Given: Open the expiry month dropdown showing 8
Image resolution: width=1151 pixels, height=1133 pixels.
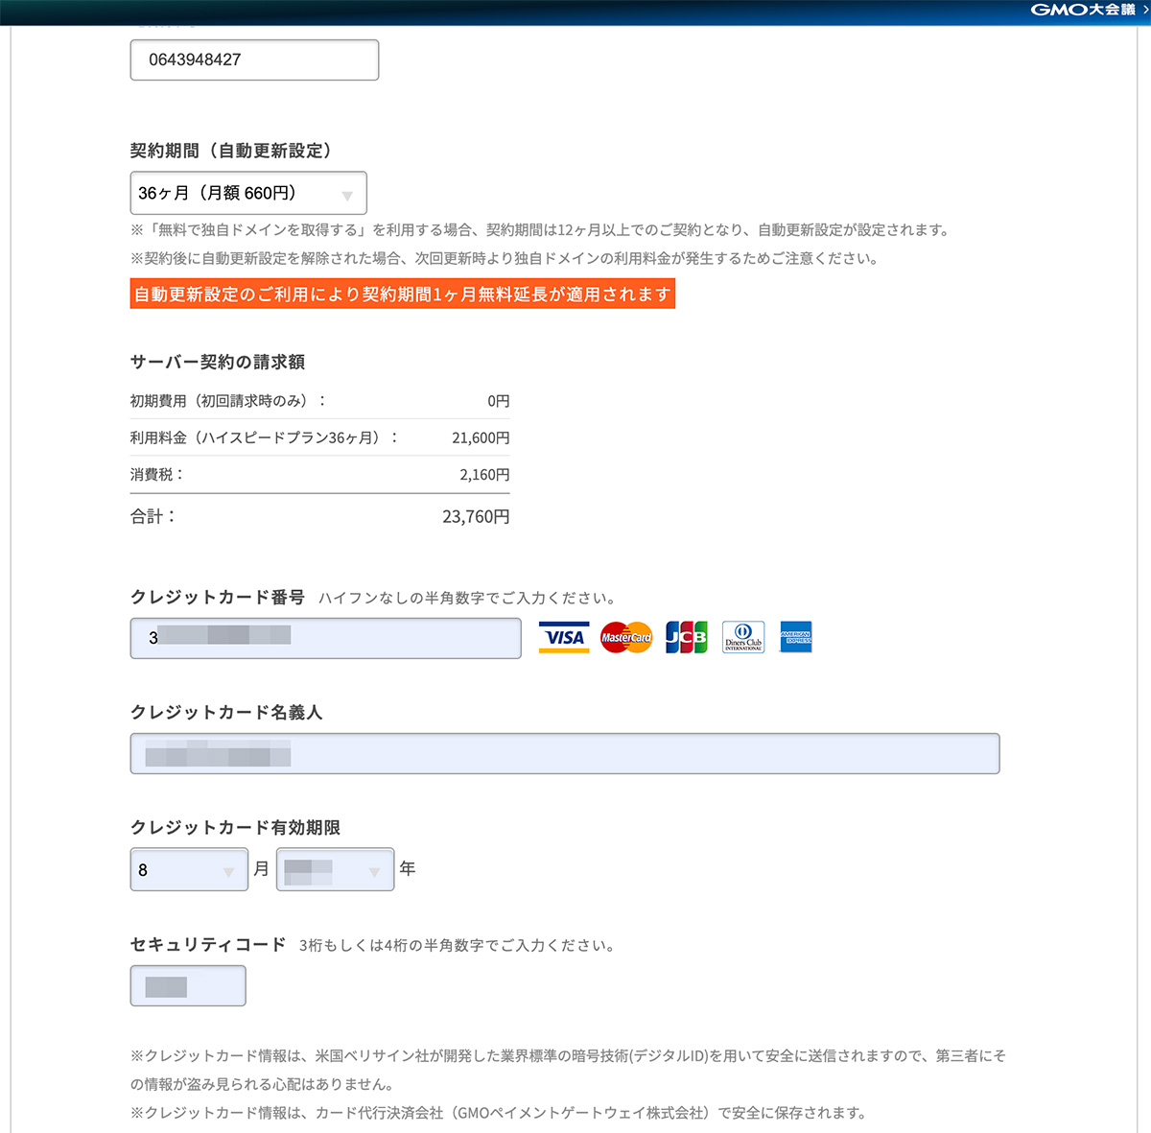Looking at the screenshot, I should coord(188,869).
